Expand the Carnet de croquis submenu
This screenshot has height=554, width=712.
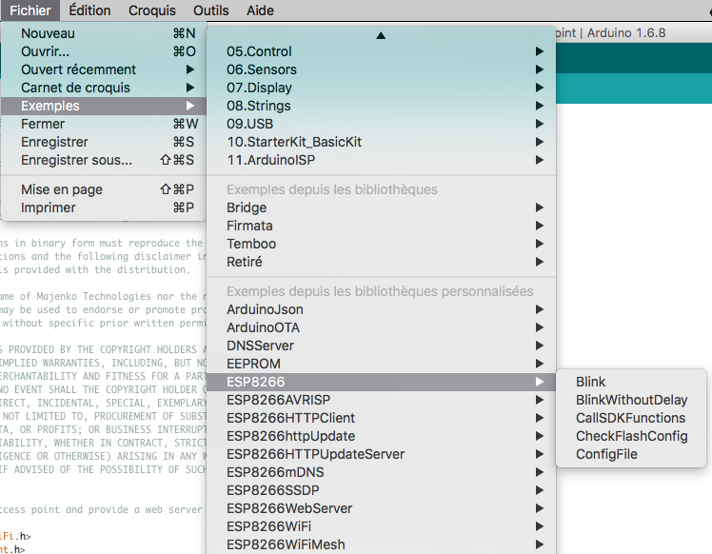coord(104,88)
